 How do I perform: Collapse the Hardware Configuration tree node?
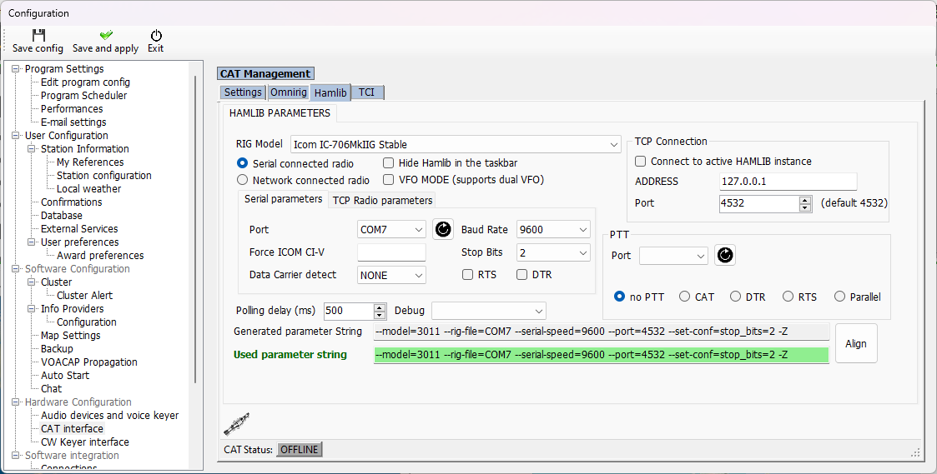(x=16, y=402)
